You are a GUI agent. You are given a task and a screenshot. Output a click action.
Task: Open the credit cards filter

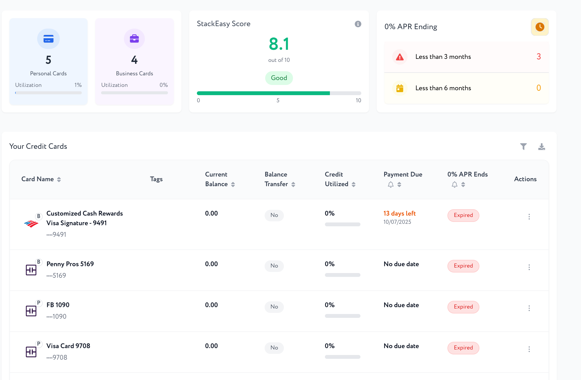523,147
